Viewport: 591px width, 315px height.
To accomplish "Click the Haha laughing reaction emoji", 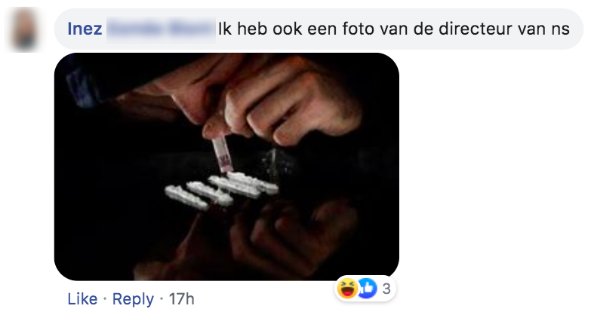I will [347, 289].
